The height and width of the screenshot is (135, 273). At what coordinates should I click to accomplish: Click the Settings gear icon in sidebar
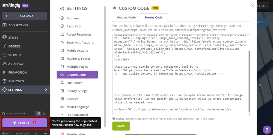5,90
